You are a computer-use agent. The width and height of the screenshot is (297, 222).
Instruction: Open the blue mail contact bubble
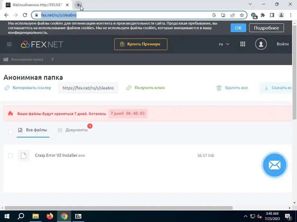pos(274,165)
